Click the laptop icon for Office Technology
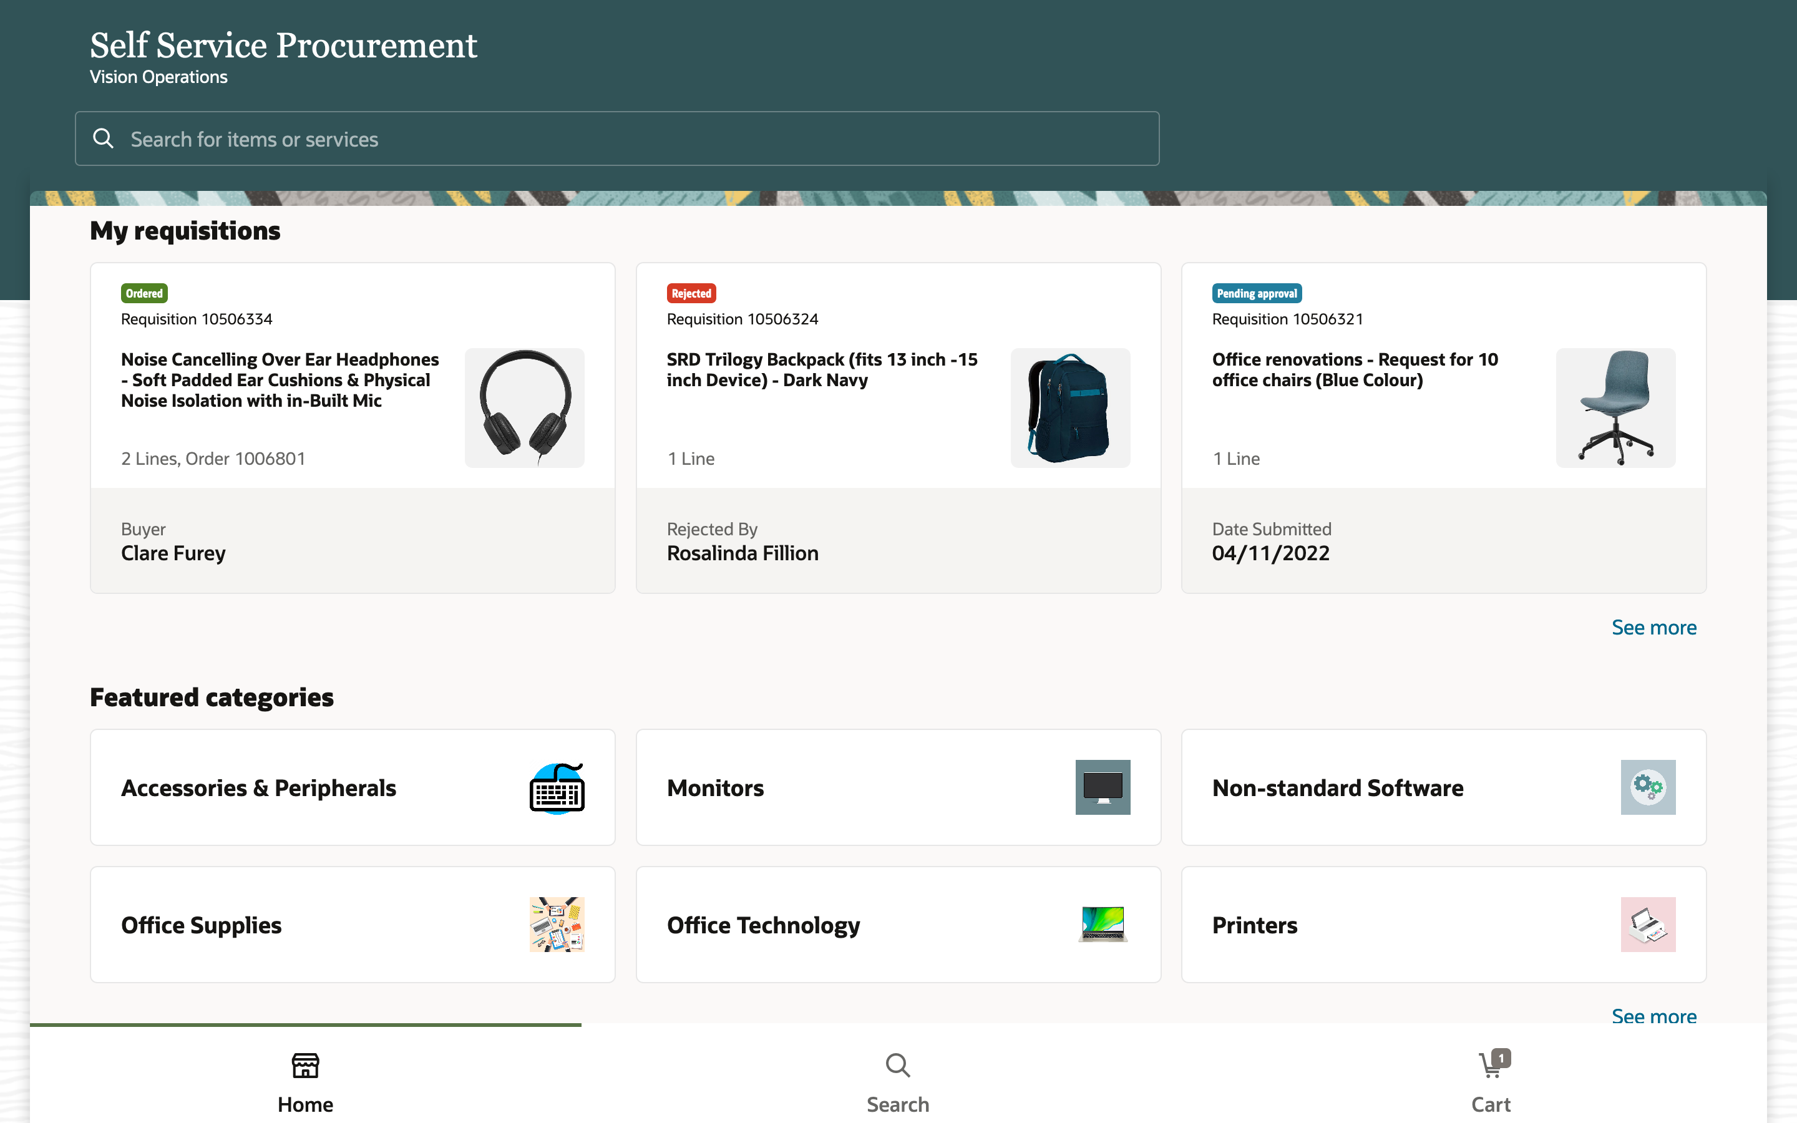The image size is (1797, 1123). (x=1103, y=925)
